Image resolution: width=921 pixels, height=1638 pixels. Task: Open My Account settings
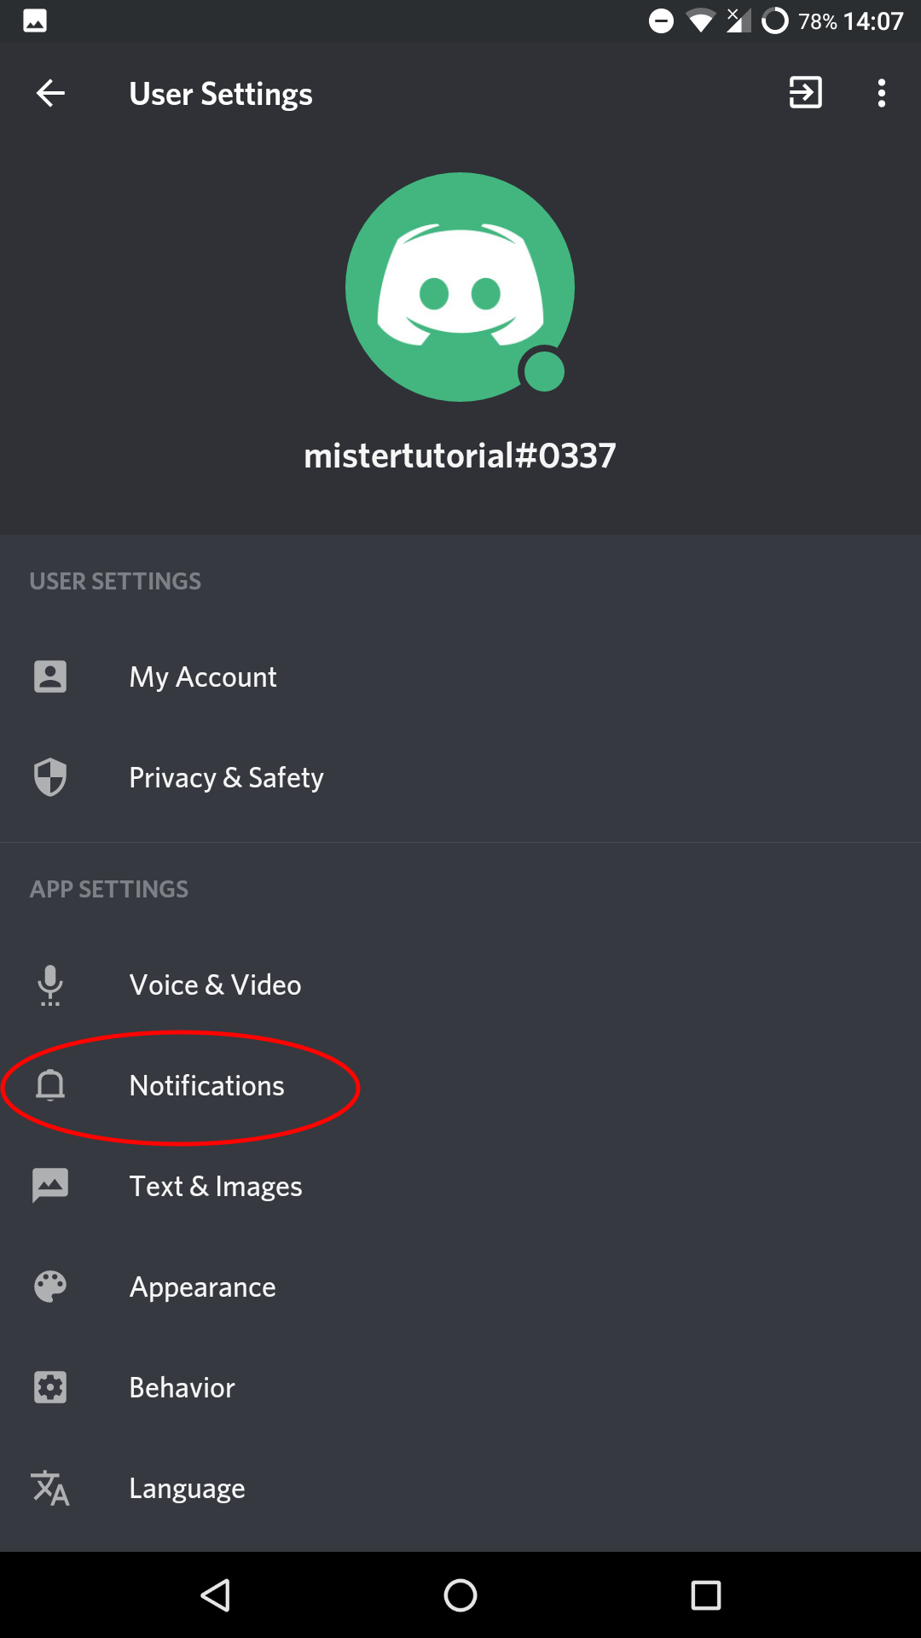(x=460, y=677)
